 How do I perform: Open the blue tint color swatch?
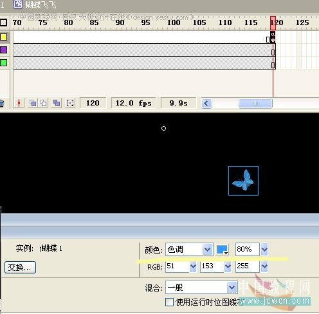click(x=222, y=250)
